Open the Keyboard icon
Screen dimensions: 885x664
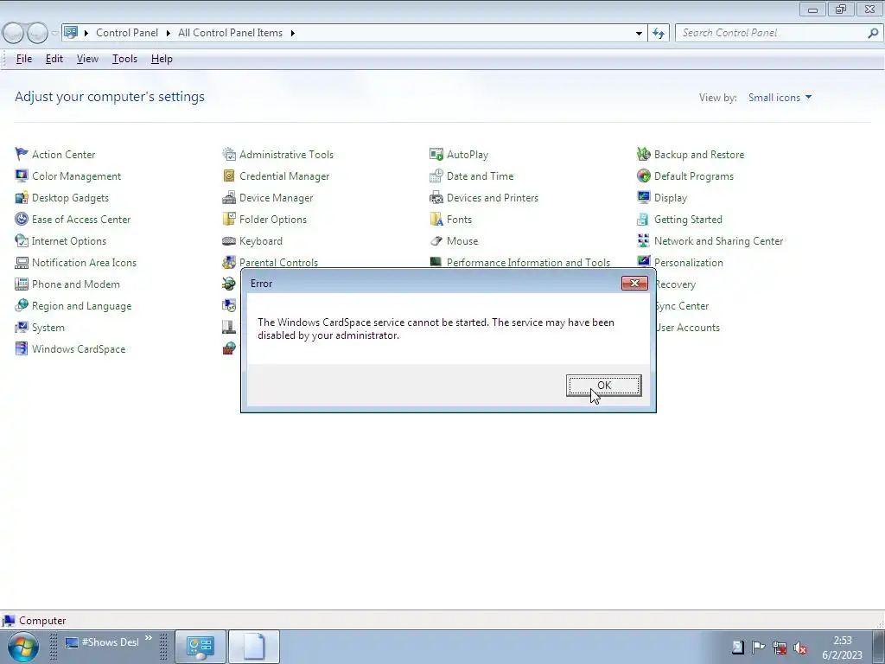tap(228, 240)
